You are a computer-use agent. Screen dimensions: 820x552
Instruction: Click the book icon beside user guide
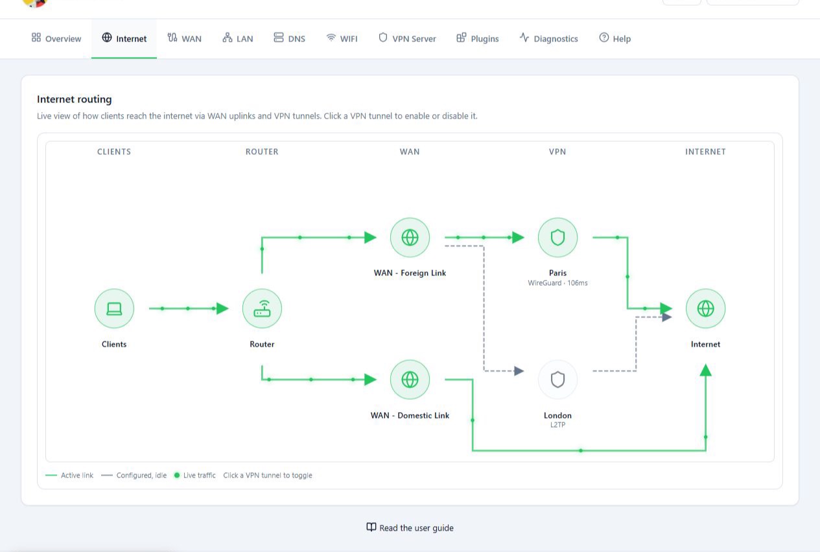tap(371, 527)
